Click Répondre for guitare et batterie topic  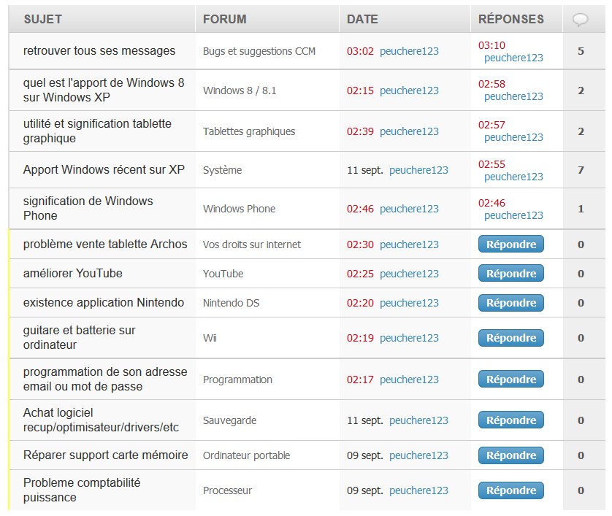coord(511,338)
